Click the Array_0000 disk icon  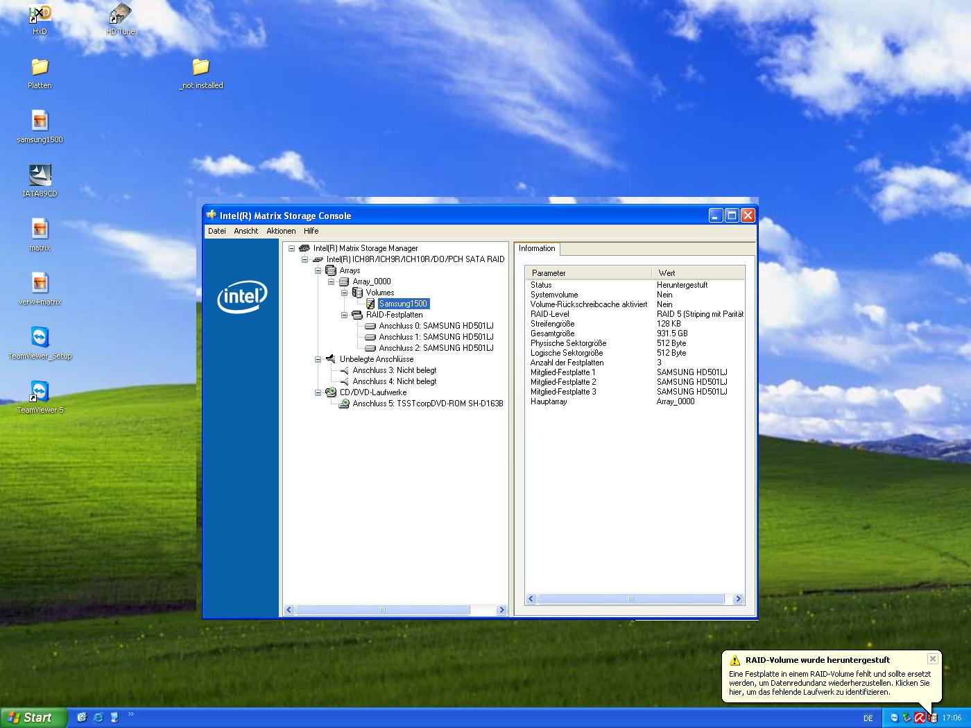[344, 281]
